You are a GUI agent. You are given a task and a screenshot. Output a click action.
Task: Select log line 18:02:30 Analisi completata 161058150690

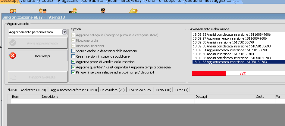coord(239,46)
